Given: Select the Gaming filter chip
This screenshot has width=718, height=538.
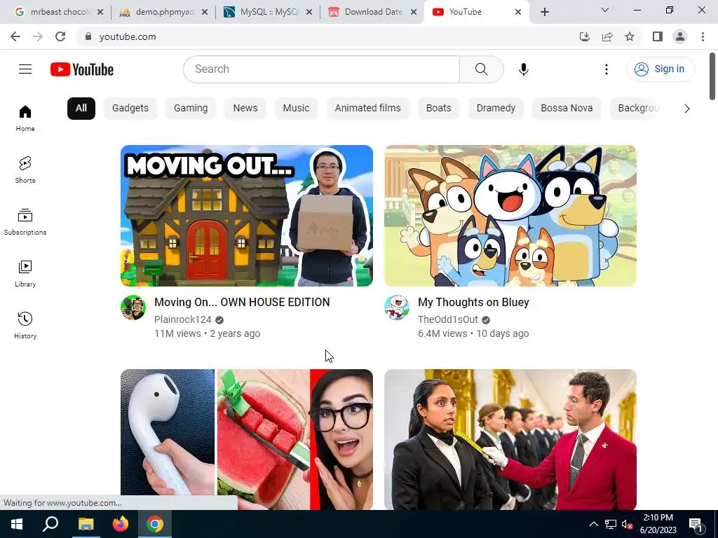Looking at the screenshot, I should pyautogui.click(x=191, y=109).
